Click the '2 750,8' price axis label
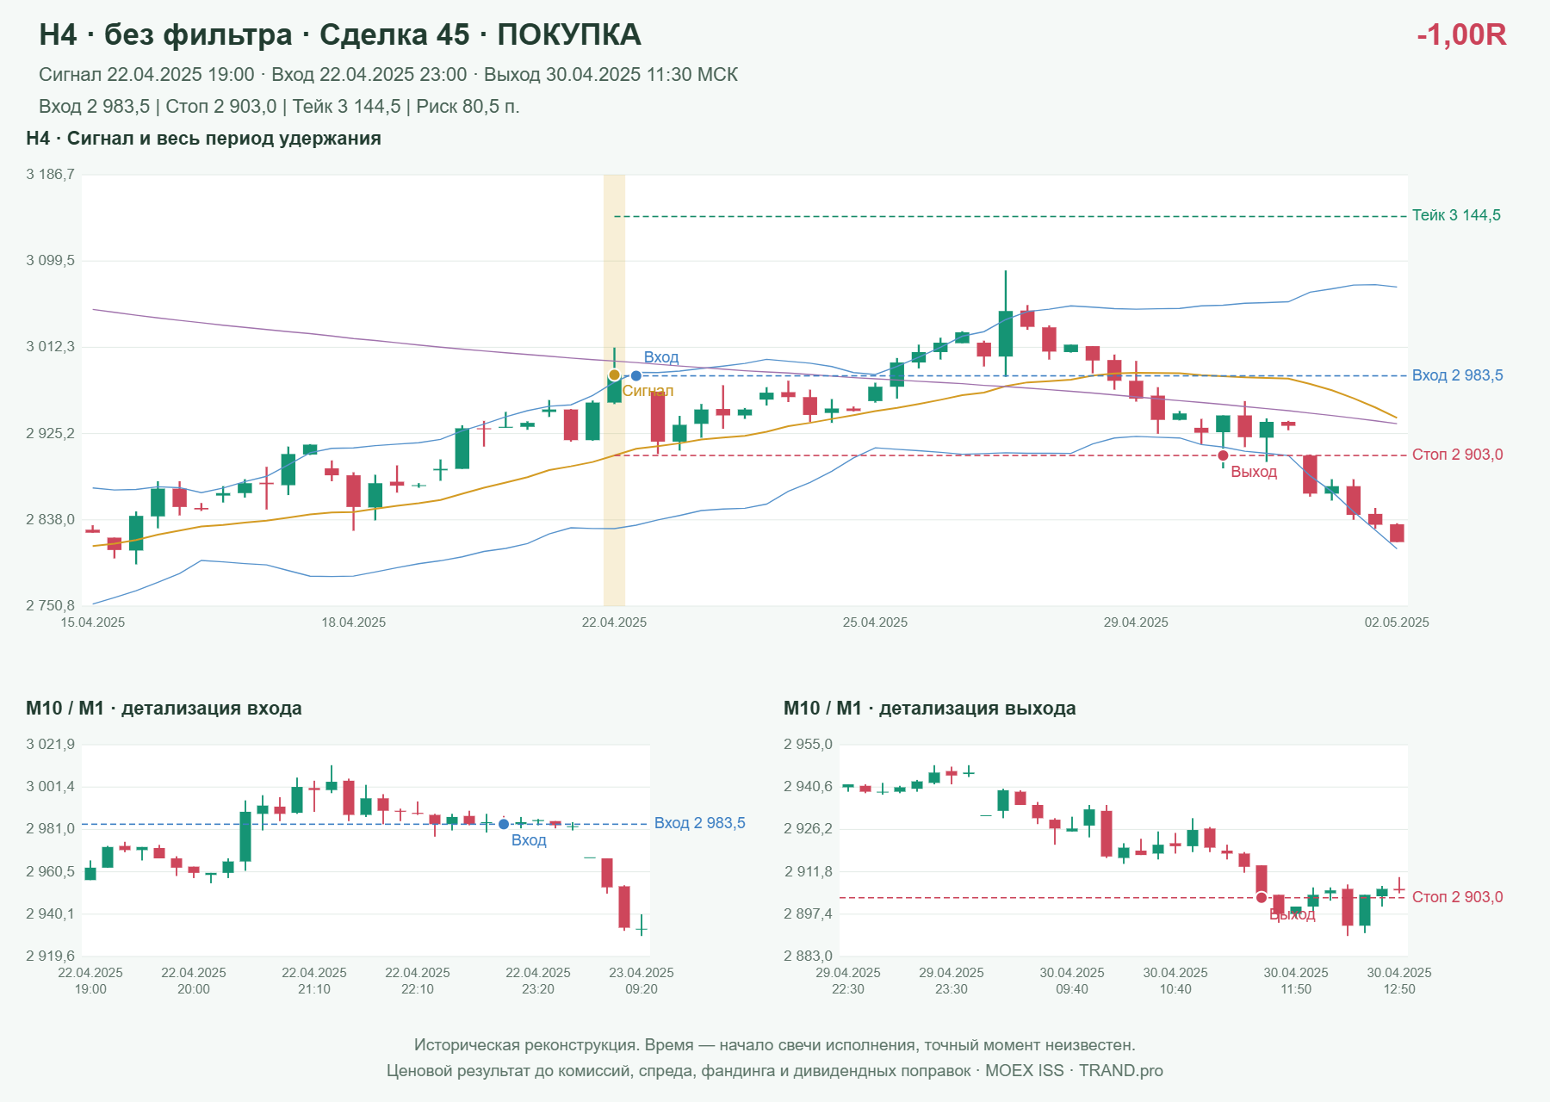 click(x=50, y=605)
